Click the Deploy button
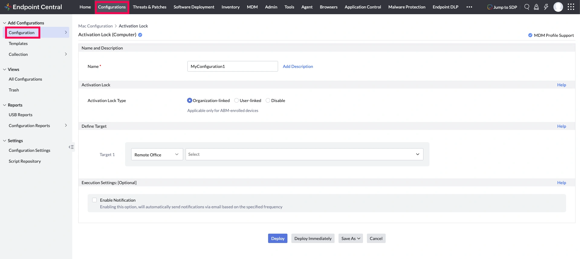The width and height of the screenshot is (580, 259). pos(278,238)
